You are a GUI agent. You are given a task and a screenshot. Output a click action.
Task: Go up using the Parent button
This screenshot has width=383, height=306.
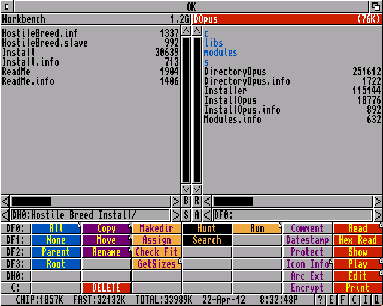[56, 252]
